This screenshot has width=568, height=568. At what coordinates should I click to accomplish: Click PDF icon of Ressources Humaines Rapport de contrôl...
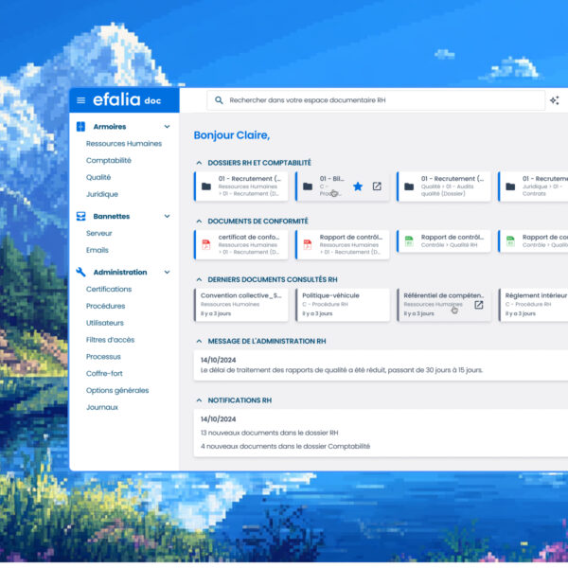[x=308, y=244]
